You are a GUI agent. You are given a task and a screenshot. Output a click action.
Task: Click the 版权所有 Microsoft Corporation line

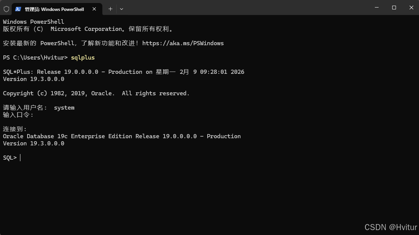[88, 29]
